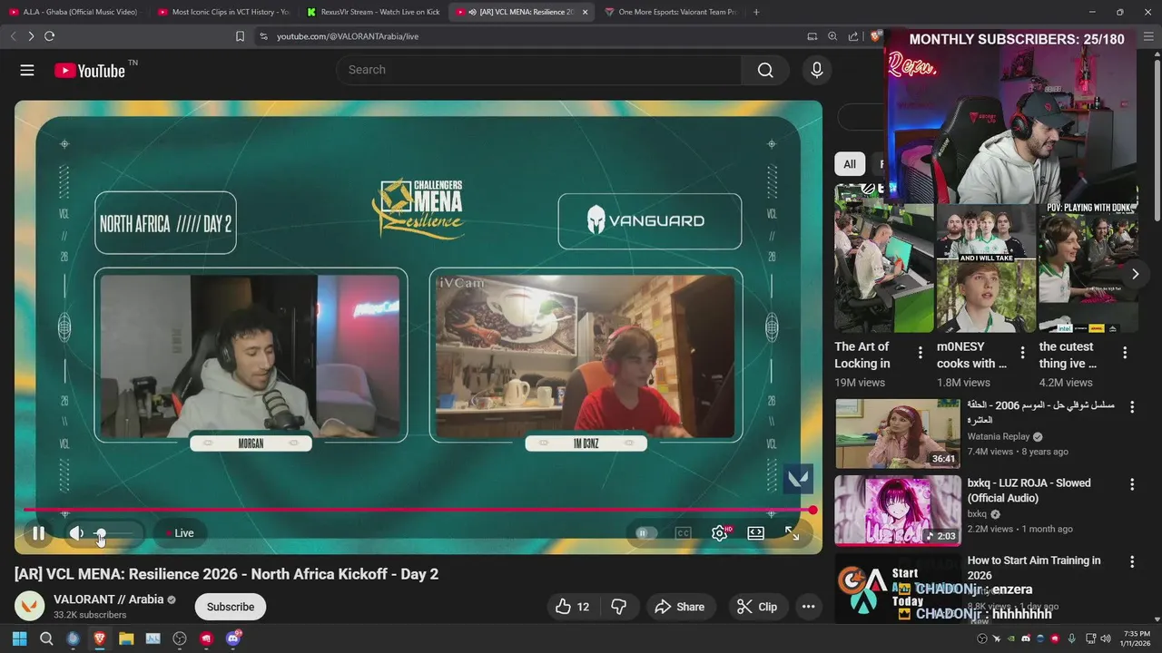Switch to One More Esports tab
The image size is (1162, 653).
tap(671, 12)
